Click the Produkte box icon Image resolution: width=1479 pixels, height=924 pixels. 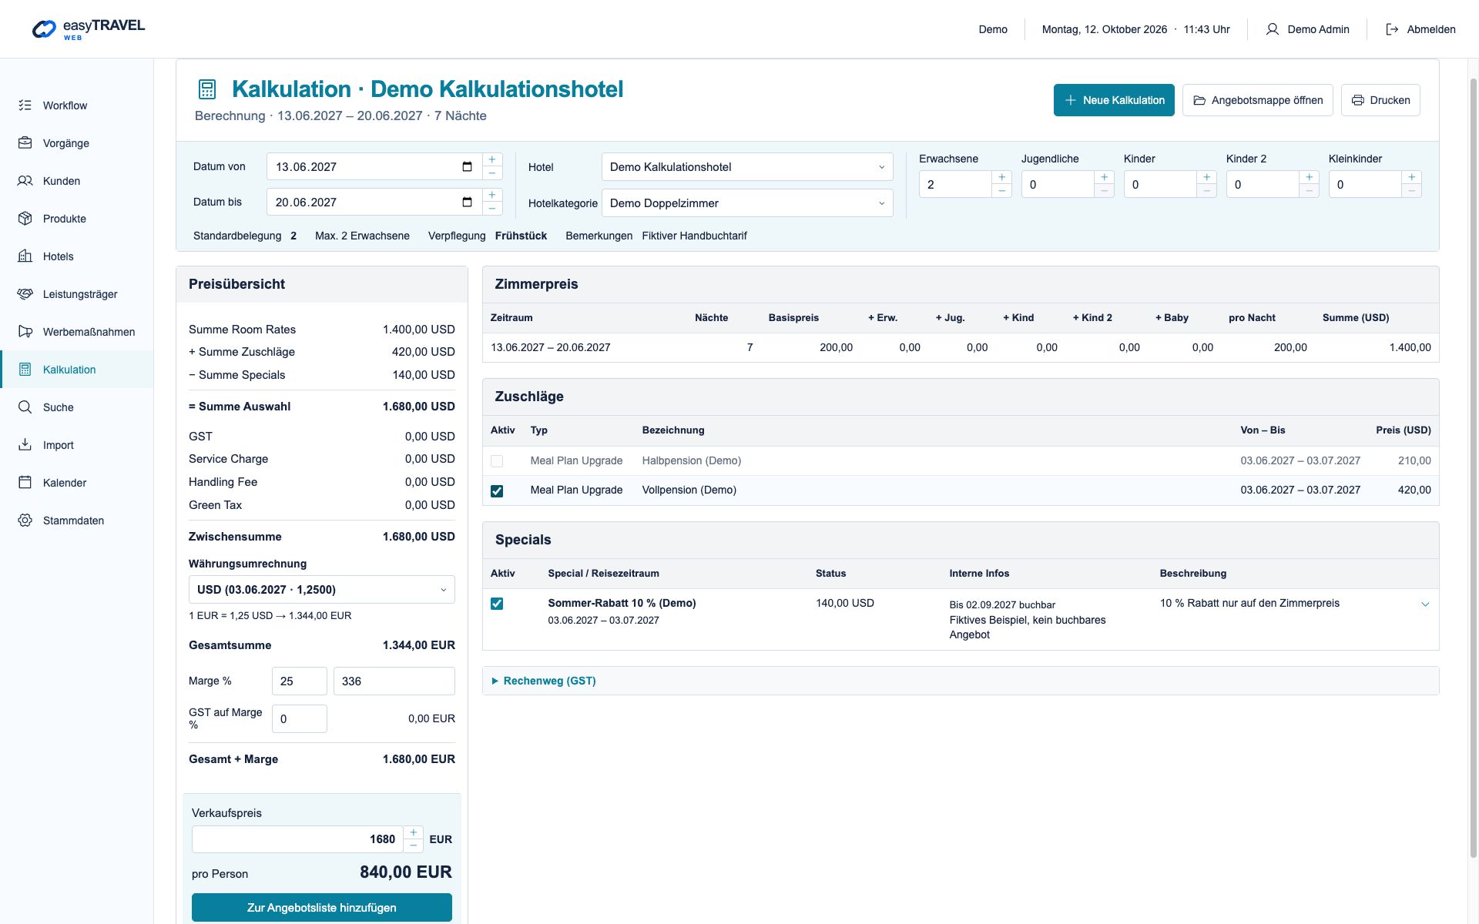(25, 219)
